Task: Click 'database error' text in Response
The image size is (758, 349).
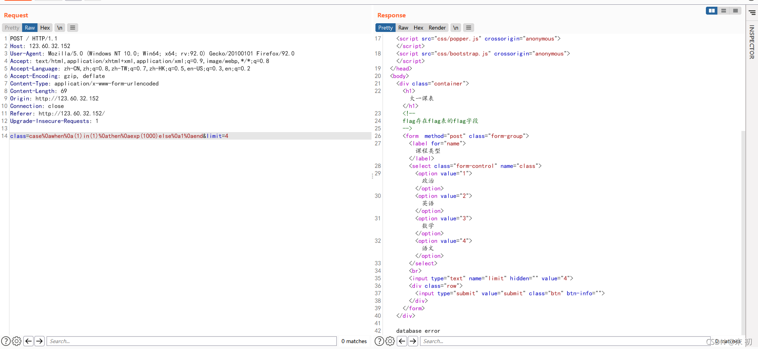Action: pyautogui.click(x=418, y=331)
